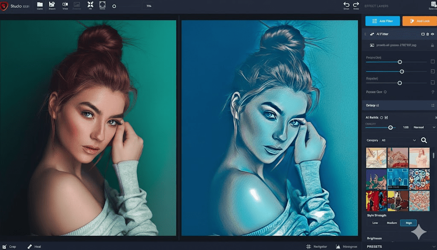
Task: Select High style strength
Action: [x=408, y=223]
